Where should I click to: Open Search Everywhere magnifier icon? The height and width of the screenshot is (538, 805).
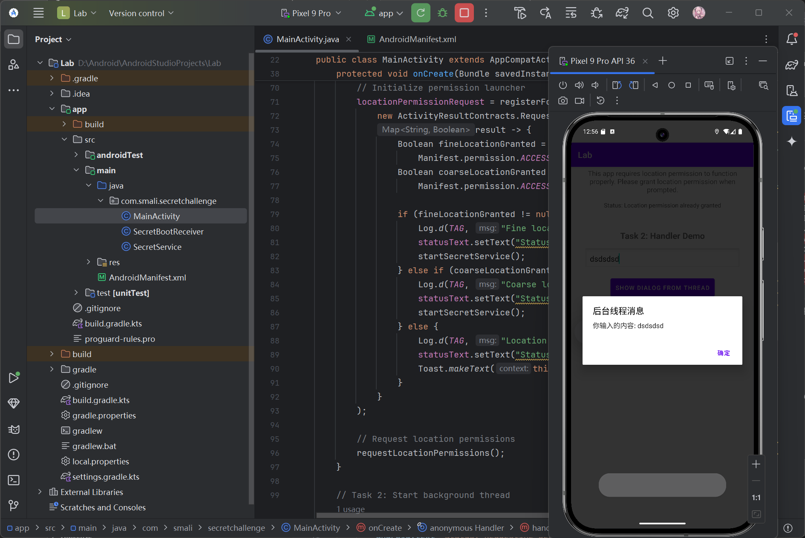[x=647, y=13]
